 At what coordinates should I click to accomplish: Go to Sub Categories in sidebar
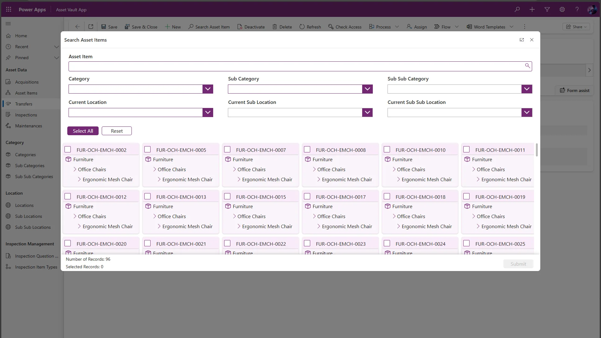[x=30, y=166]
